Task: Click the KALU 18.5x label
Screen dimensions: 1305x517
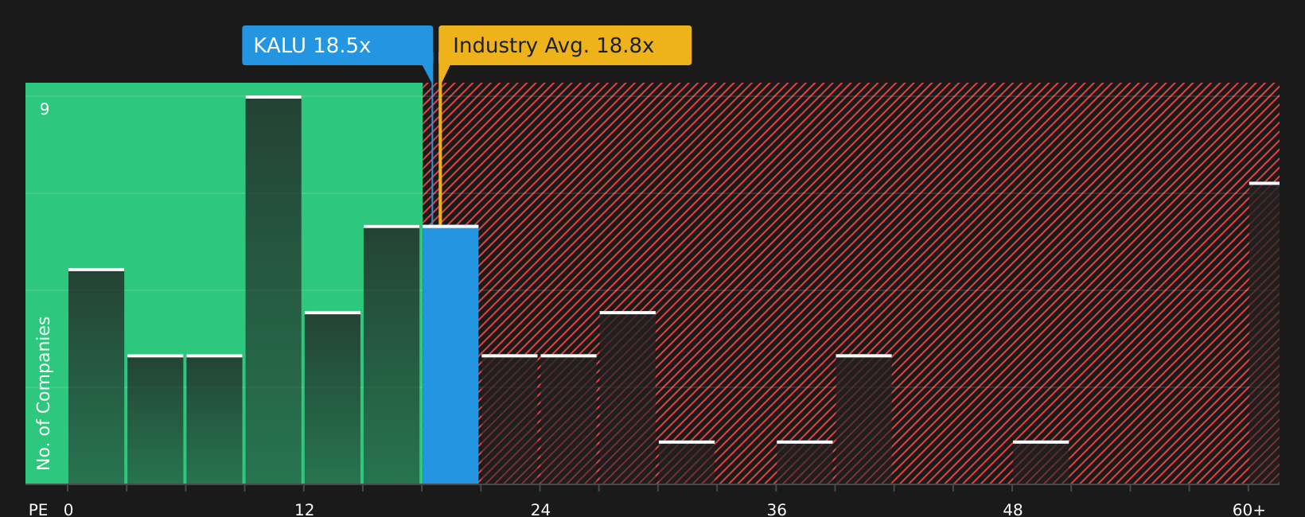Action: [337, 45]
